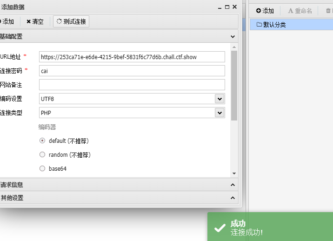Click the form's vertical scrollbar thumb

234,86
